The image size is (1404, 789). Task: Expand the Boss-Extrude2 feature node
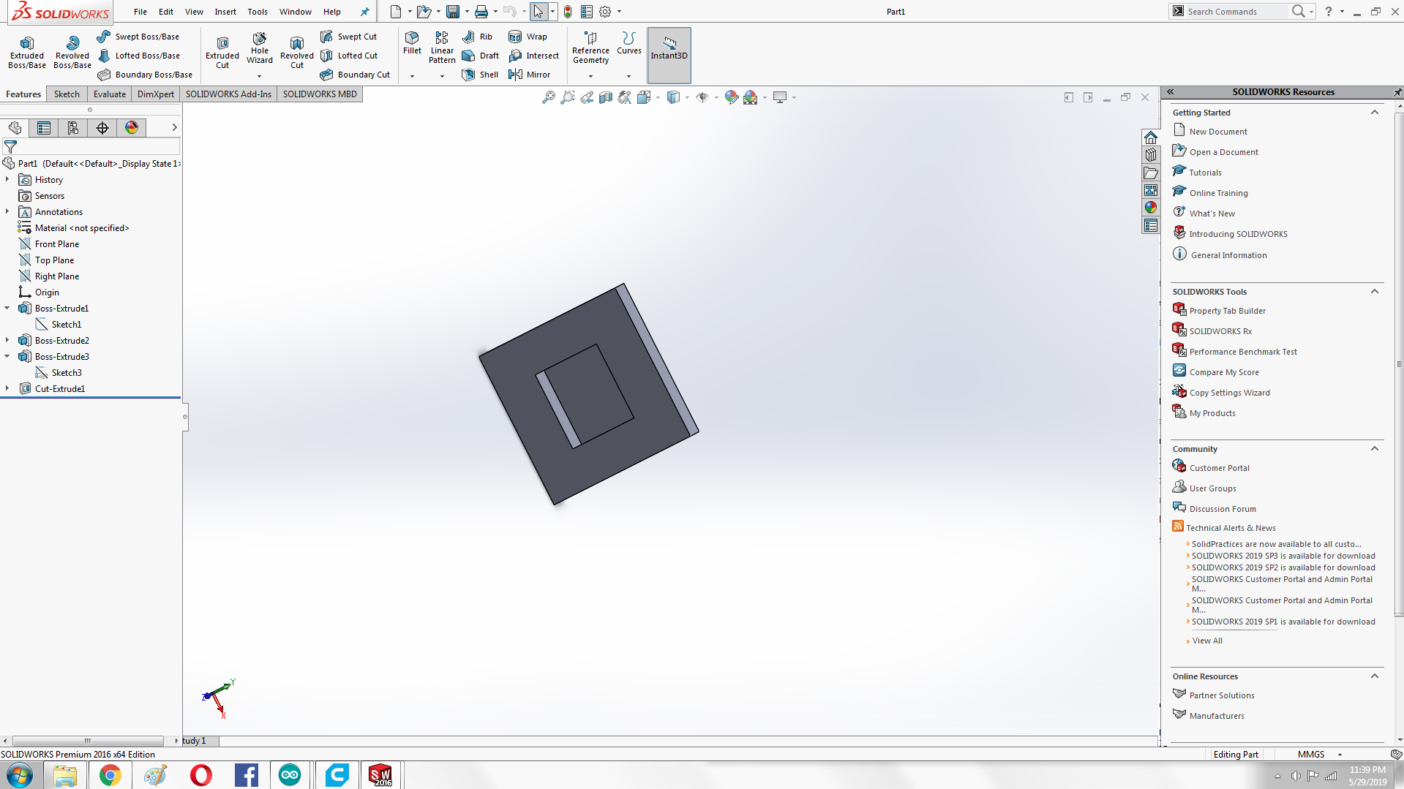(7, 341)
